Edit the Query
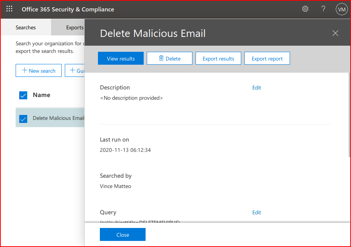The image size is (351, 247). click(x=256, y=212)
